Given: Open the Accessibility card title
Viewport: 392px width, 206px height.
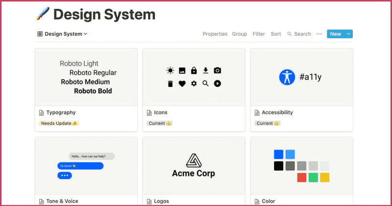Looking at the screenshot, I should point(277,112).
